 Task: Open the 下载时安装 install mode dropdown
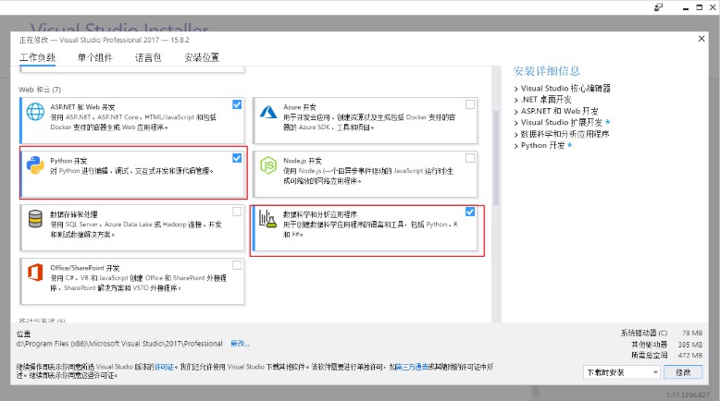pos(622,371)
